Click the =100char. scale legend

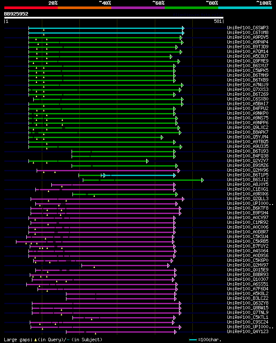point(205,340)
